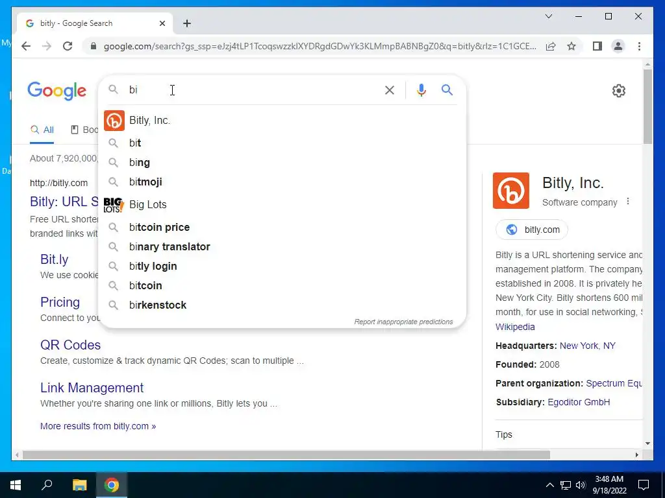Open knowledge panel more options dots
The width and height of the screenshot is (665, 498).
point(628,202)
